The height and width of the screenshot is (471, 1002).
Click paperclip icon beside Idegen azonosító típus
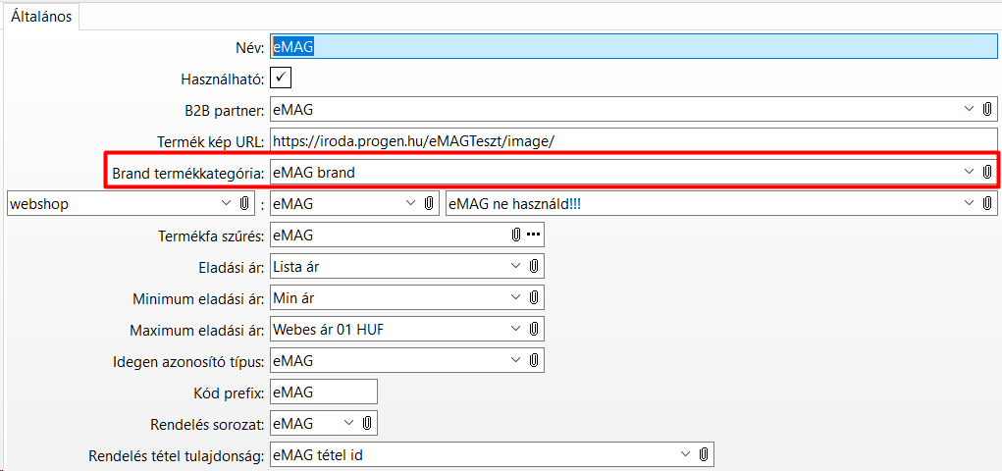click(534, 360)
